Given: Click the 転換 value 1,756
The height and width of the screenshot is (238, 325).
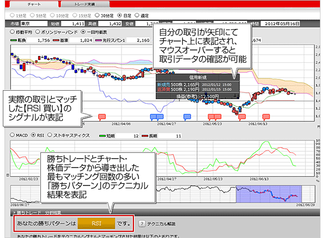Looking at the screenshot, I should (x=39, y=40).
